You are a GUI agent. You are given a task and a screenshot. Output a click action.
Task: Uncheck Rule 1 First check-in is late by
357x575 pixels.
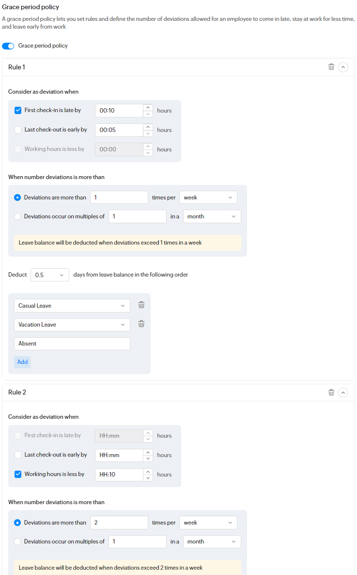point(18,110)
